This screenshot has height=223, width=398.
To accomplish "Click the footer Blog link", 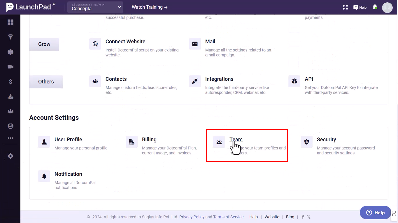I will [x=290, y=217].
